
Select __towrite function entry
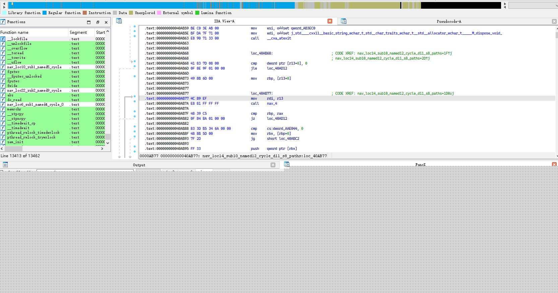pos(53,58)
